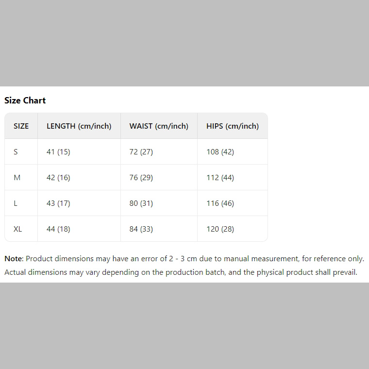The image size is (369, 369).
Task: Click the 80 (31) waist cell
Action: pyautogui.click(x=141, y=203)
